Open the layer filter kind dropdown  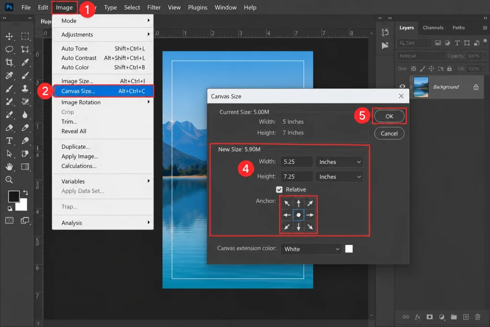coord(414,43)
